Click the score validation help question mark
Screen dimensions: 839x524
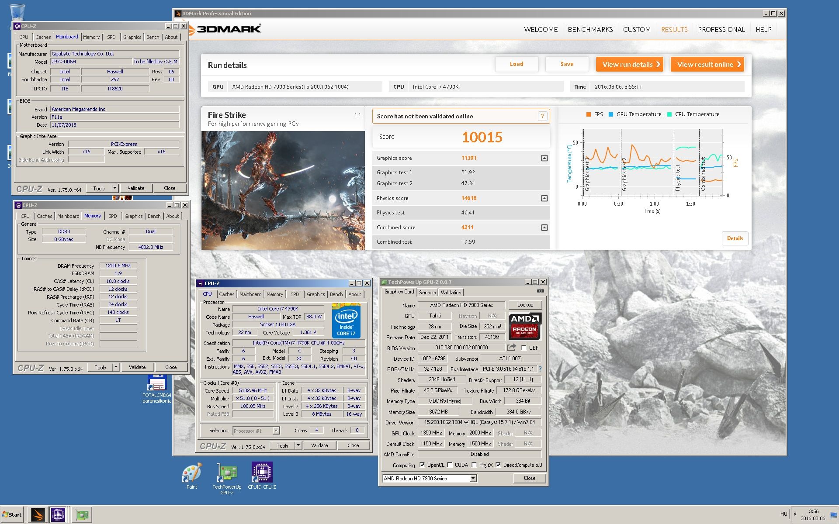point(542,116)
